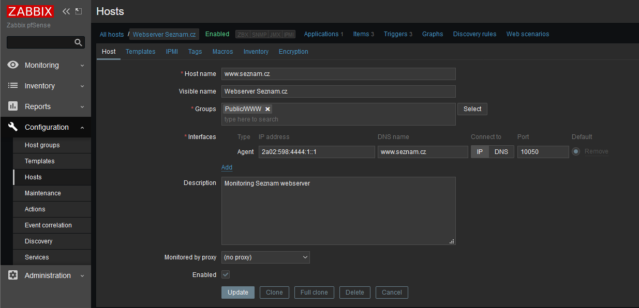
Task: Switch to the Host tab
Action: (x=109, y=52)
